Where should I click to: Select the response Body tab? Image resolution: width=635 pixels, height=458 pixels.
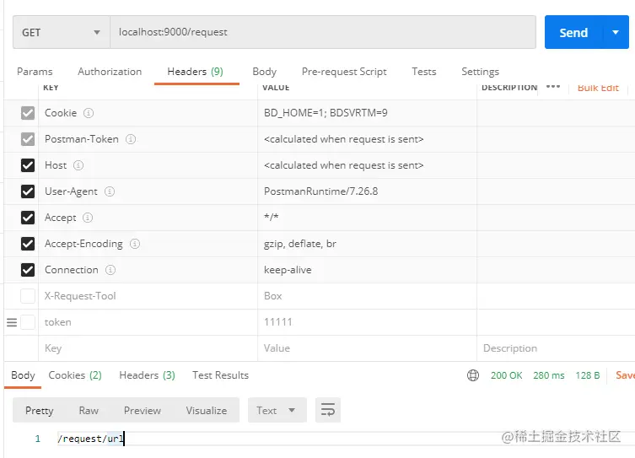(x=23, y=375)
